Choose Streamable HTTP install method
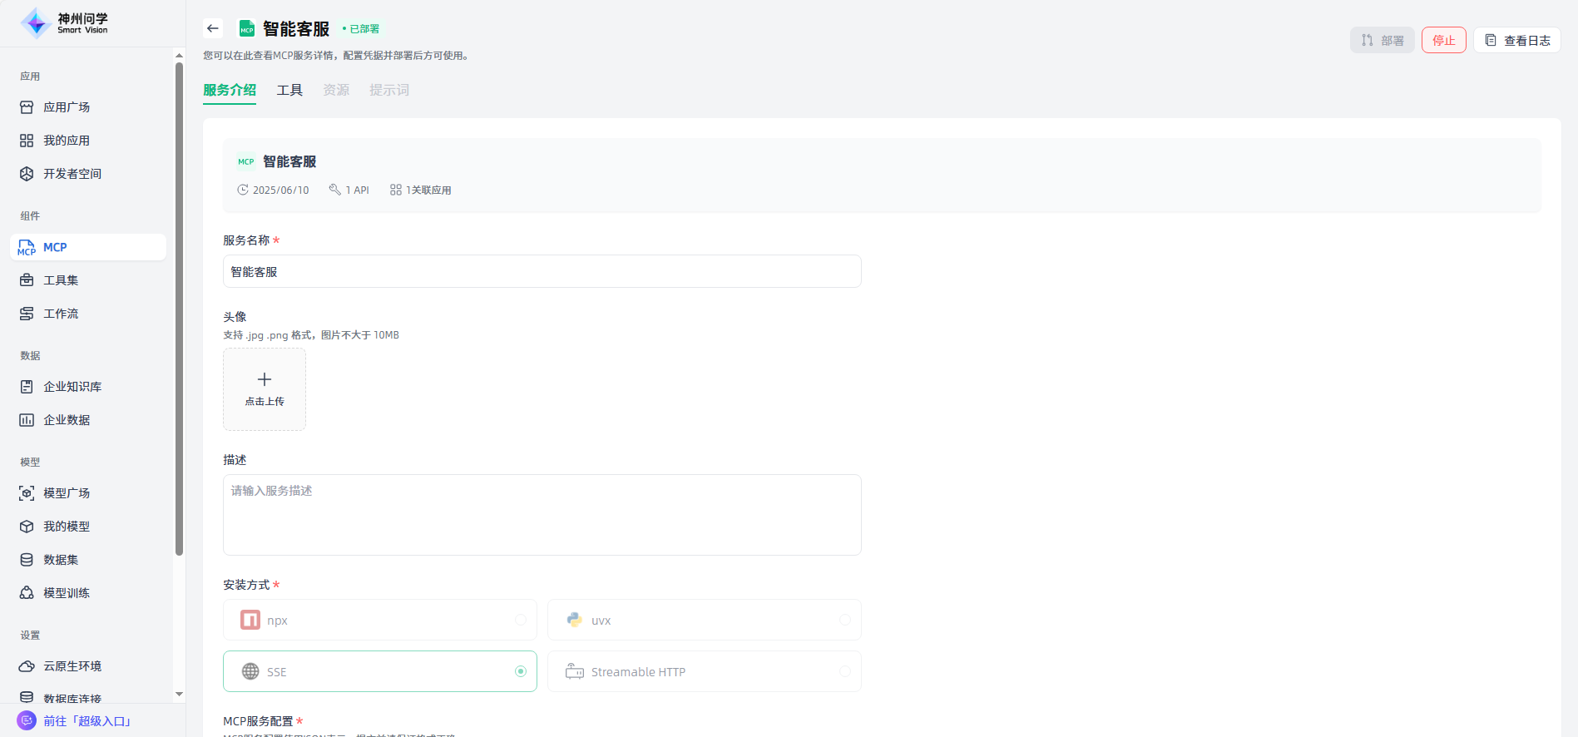The height and width of the screenshot is (737, 1578). 704,672
